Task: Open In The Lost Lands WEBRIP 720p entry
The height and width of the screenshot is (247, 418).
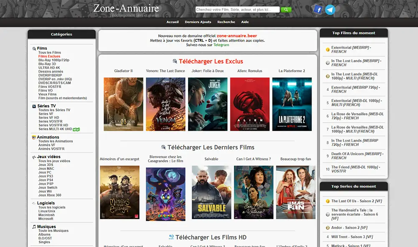Action: (x=354, y=142)
